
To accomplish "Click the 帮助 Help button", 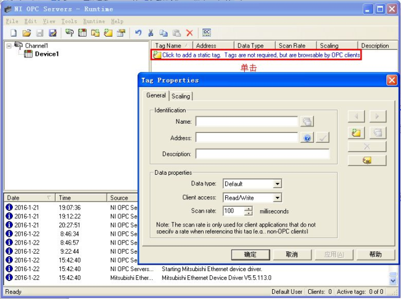I will [375, 254].
